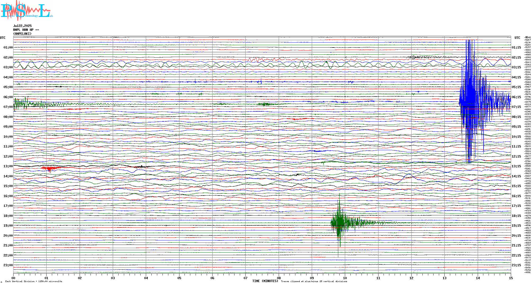
Task: Click the 21:15 label on right axis
Action: 516,245
